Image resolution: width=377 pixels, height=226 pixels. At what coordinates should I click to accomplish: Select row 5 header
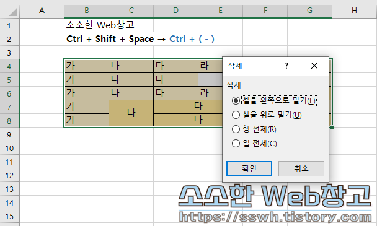pyautogui.click(x=10, y=80)
